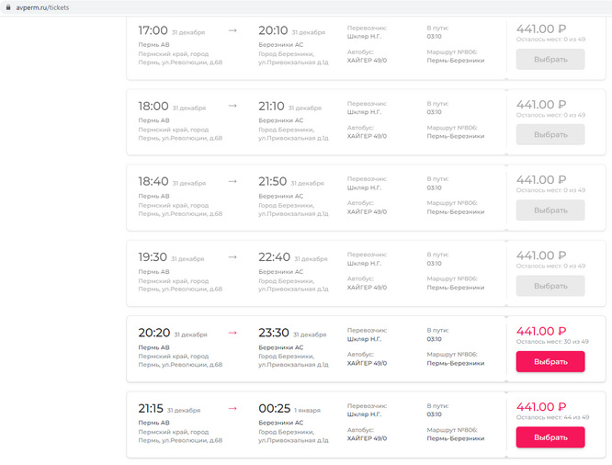The width and height of the screenshot is (612, 465).
Task: Click the disabled Выбрать button for 19:30
Action: [550, 286]
